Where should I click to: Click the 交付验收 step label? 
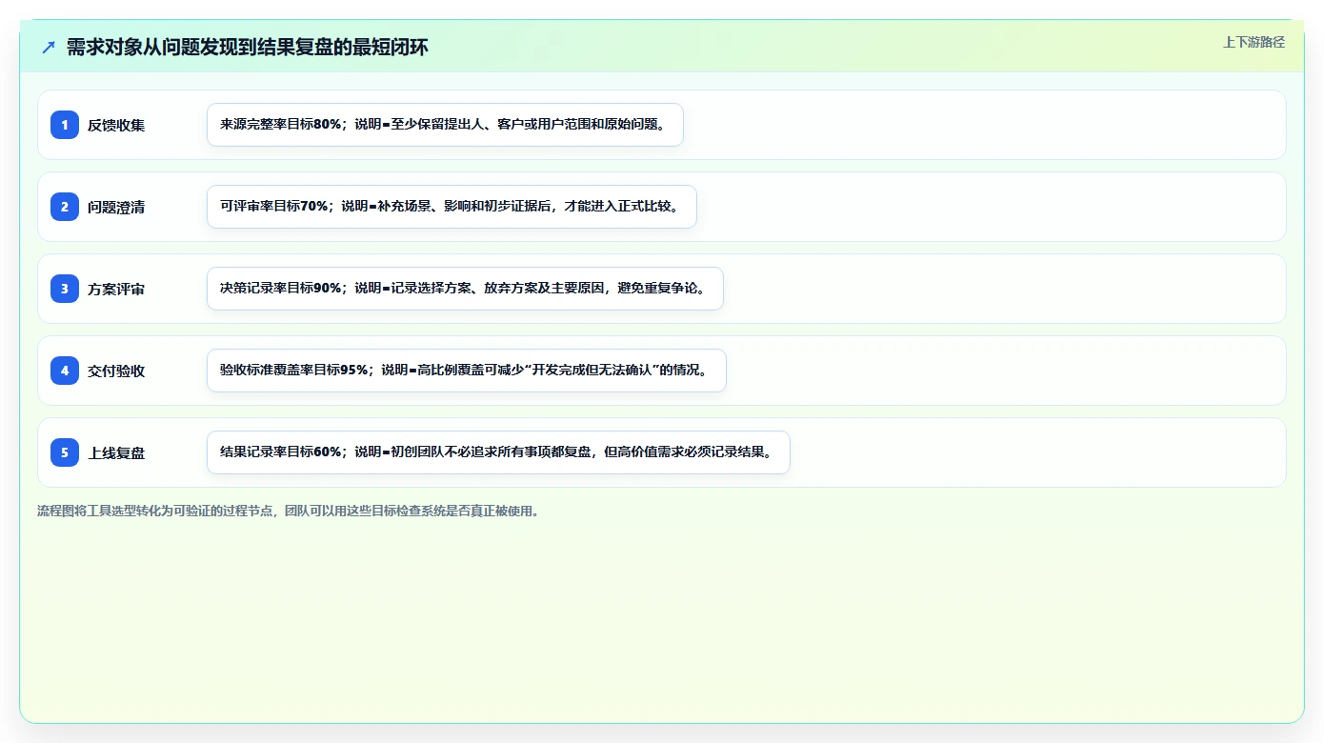116,371
